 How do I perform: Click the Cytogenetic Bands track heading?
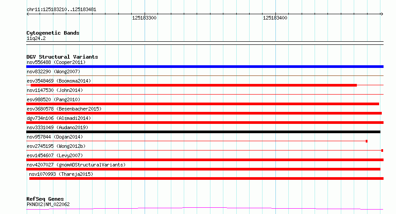[53, 33]
